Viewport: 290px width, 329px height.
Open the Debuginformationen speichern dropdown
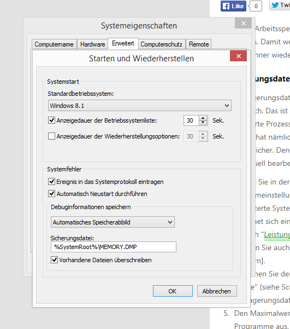pyautogui.click(x=113, y=222)
